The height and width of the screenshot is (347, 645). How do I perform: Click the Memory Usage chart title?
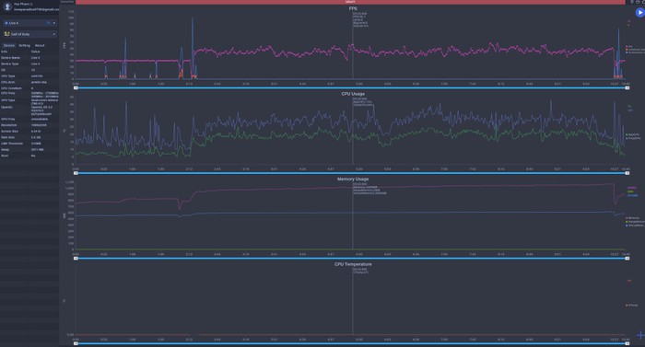coord(353,179)
